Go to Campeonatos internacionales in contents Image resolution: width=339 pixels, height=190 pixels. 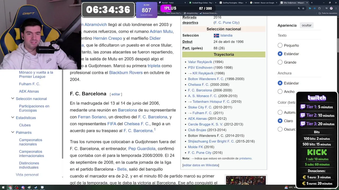coord(32,154)
